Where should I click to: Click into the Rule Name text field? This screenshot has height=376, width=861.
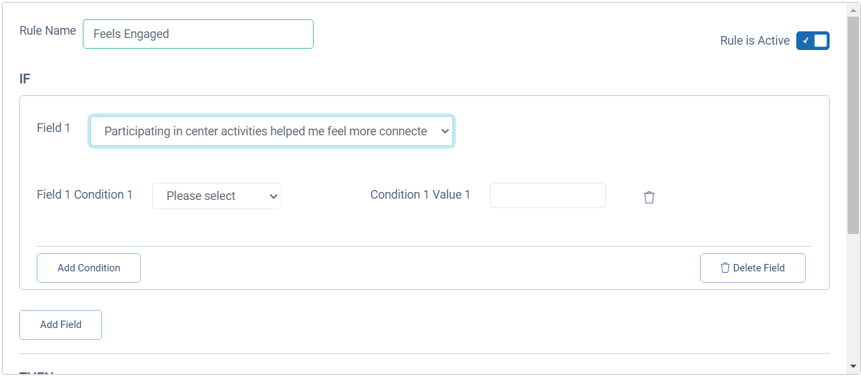coord(198,34)
